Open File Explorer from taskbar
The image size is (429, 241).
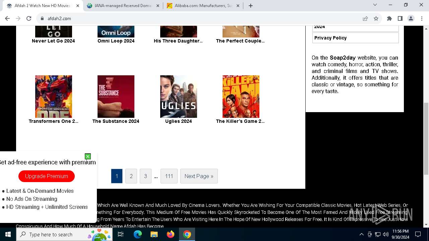[154, 234]
